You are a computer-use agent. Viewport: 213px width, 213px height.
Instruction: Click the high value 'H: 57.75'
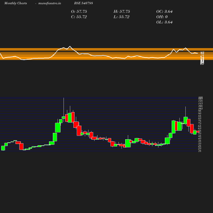pyautogui.click(x=122, y=12)
